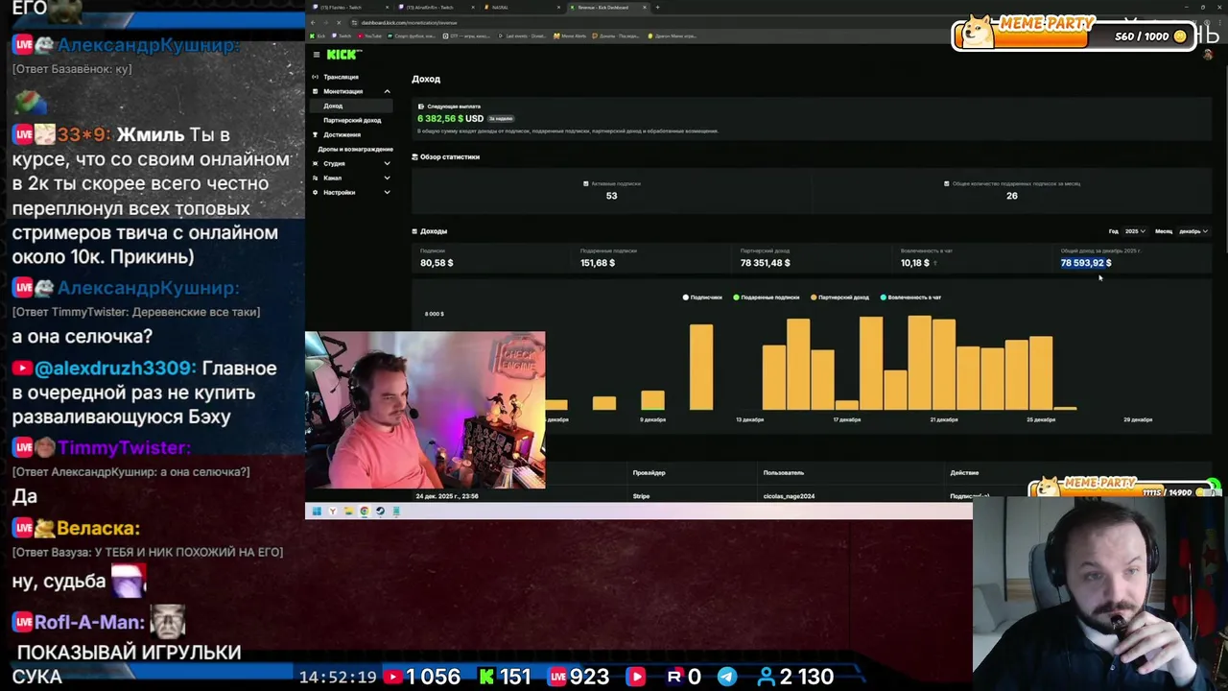
Task: Click the YouTube viewer count icon
Action: click(392, 677)
